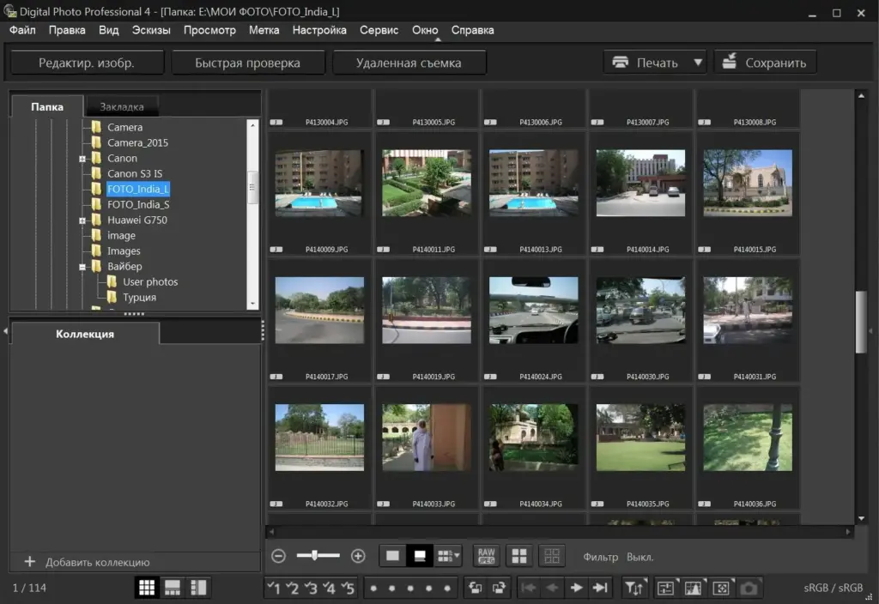
Task: Click the thumbnail size slider
Action: [318, 555]
